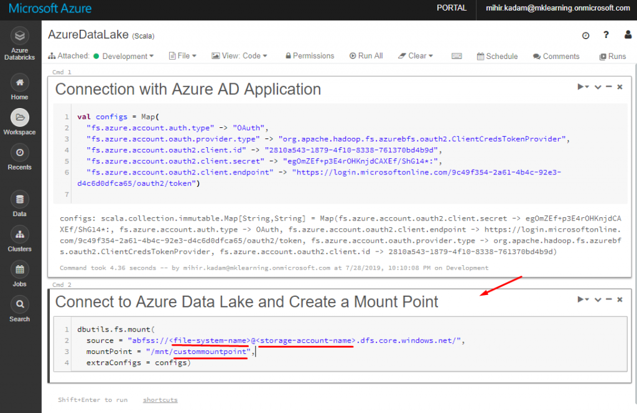Viewport: 637px width, 413px height.
Task: Open mihir.kadam account menu in header
Action: click(558, 7)
